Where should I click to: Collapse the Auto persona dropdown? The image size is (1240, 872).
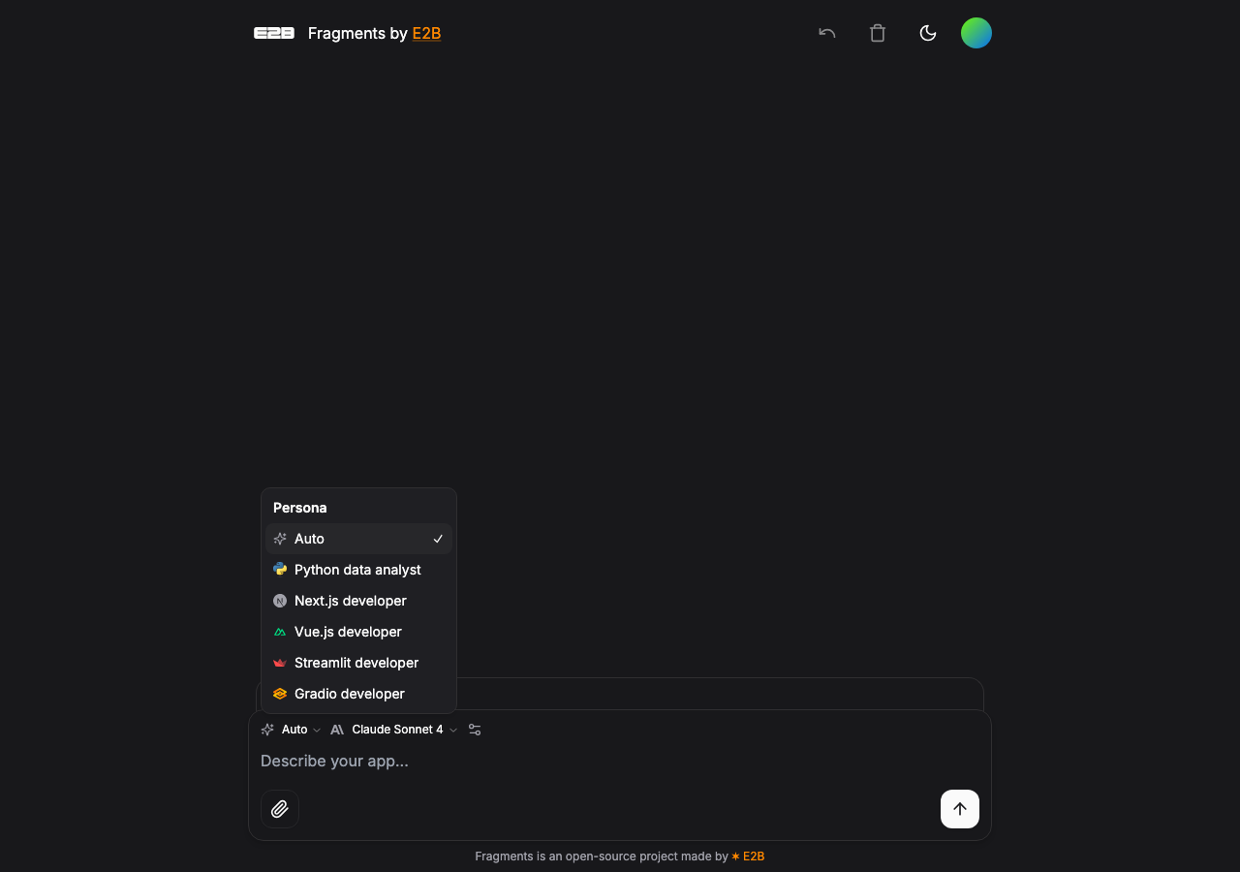(292, 730)
